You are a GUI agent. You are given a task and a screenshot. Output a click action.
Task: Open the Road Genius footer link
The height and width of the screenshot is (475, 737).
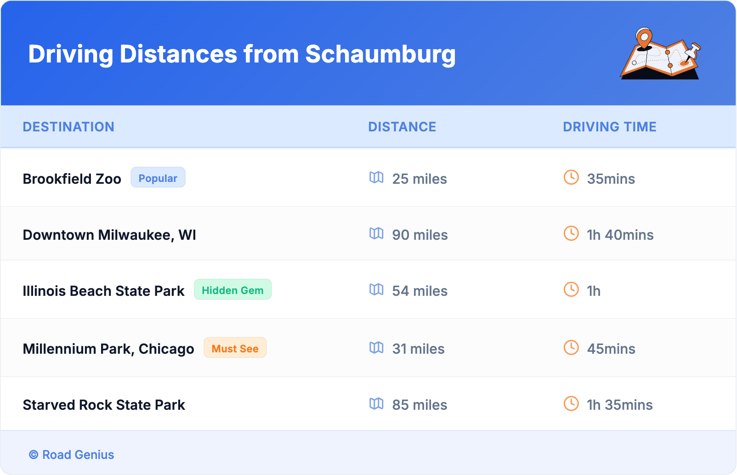(72, 455)
